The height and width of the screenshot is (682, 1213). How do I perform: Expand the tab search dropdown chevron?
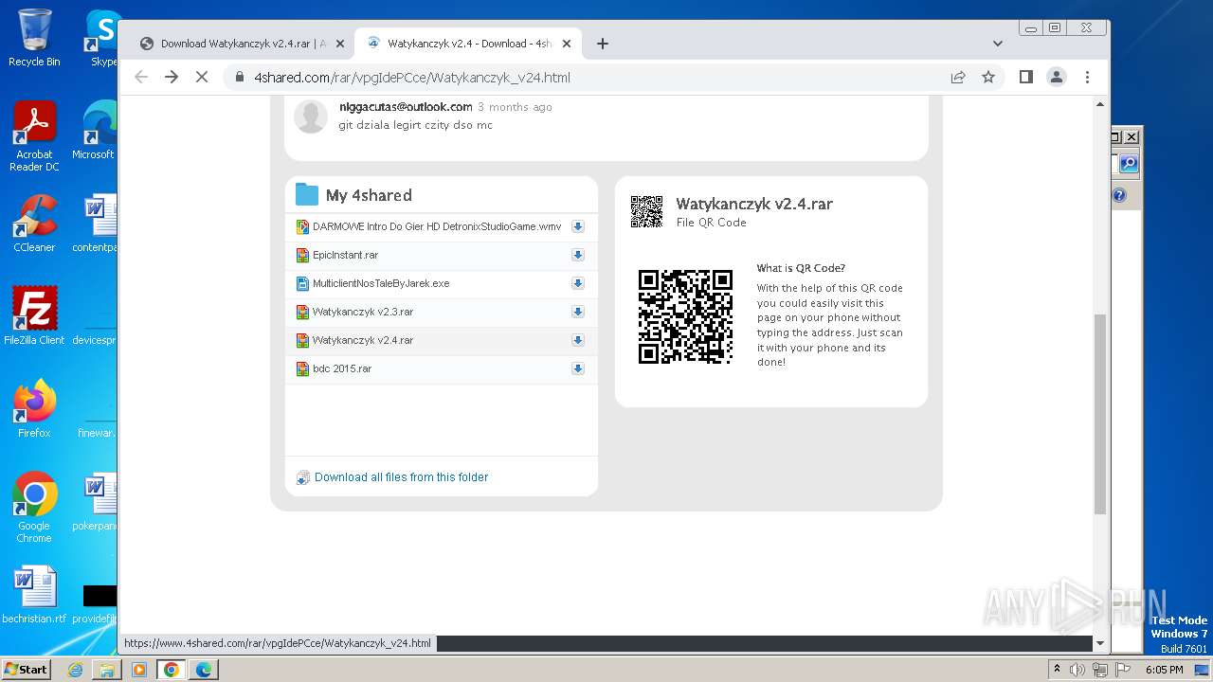(998, 44)
